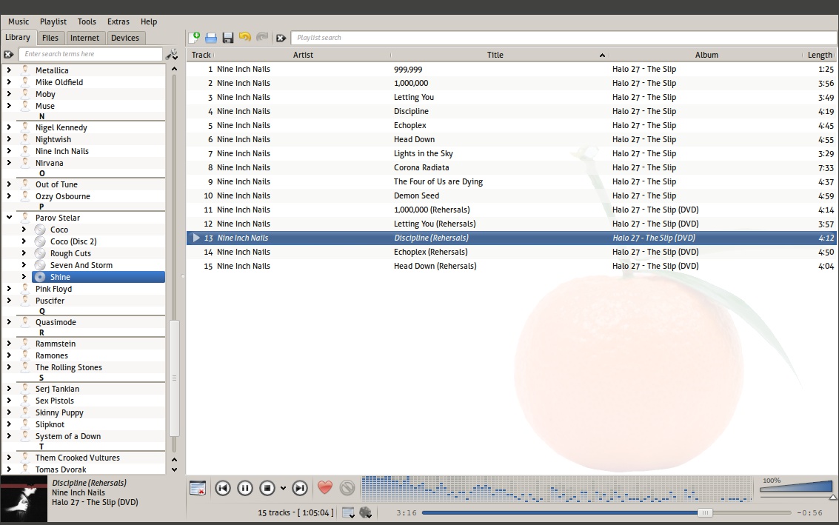Click the Seven And Storm disc icon

pyautogui.click(x=40, y=265)
